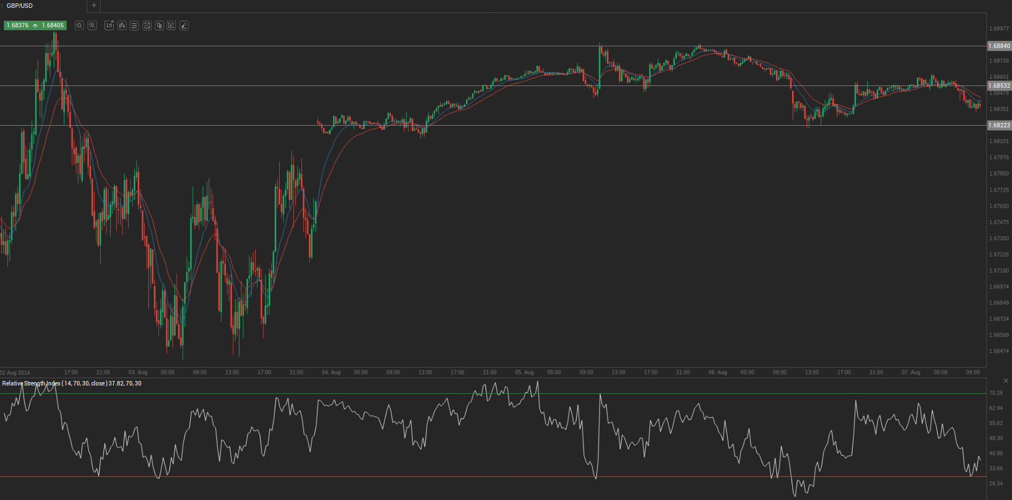This screenshot has width=1012, height=500.
Task: Click the 05. Aug date on time axis
Action: coord(524,372)
